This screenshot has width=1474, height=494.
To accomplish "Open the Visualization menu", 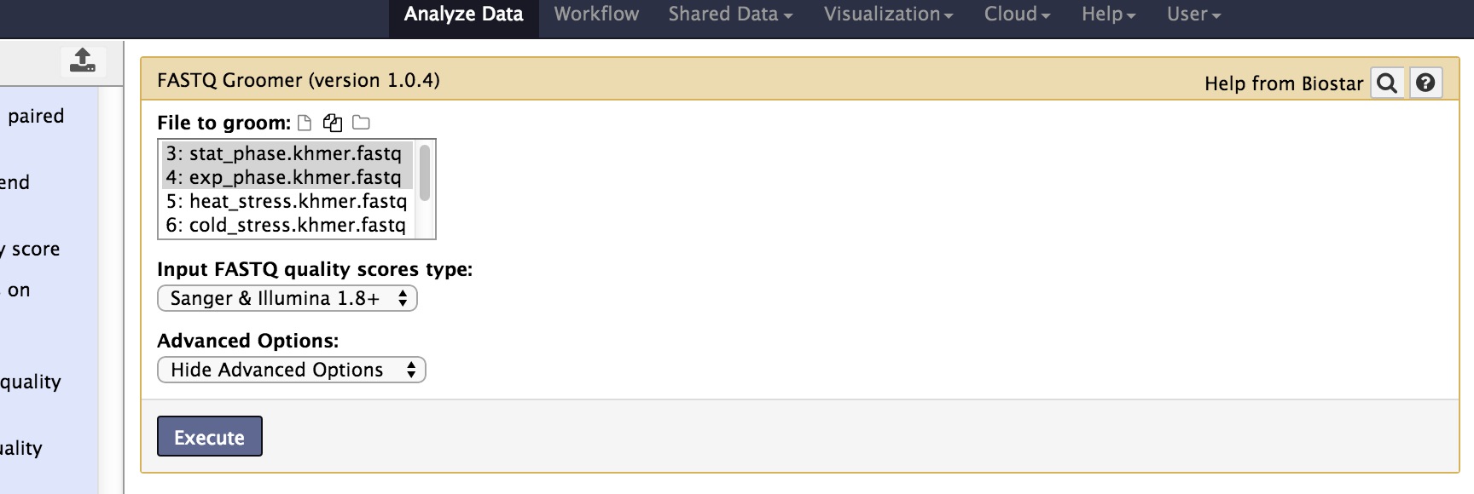I will coord(888,14).
